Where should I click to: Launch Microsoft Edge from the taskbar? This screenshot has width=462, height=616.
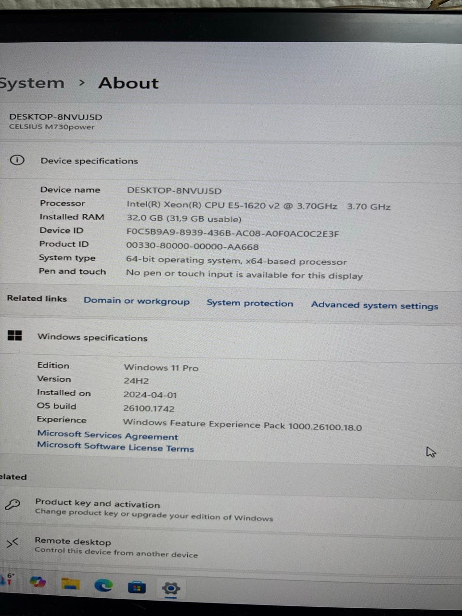103,585
